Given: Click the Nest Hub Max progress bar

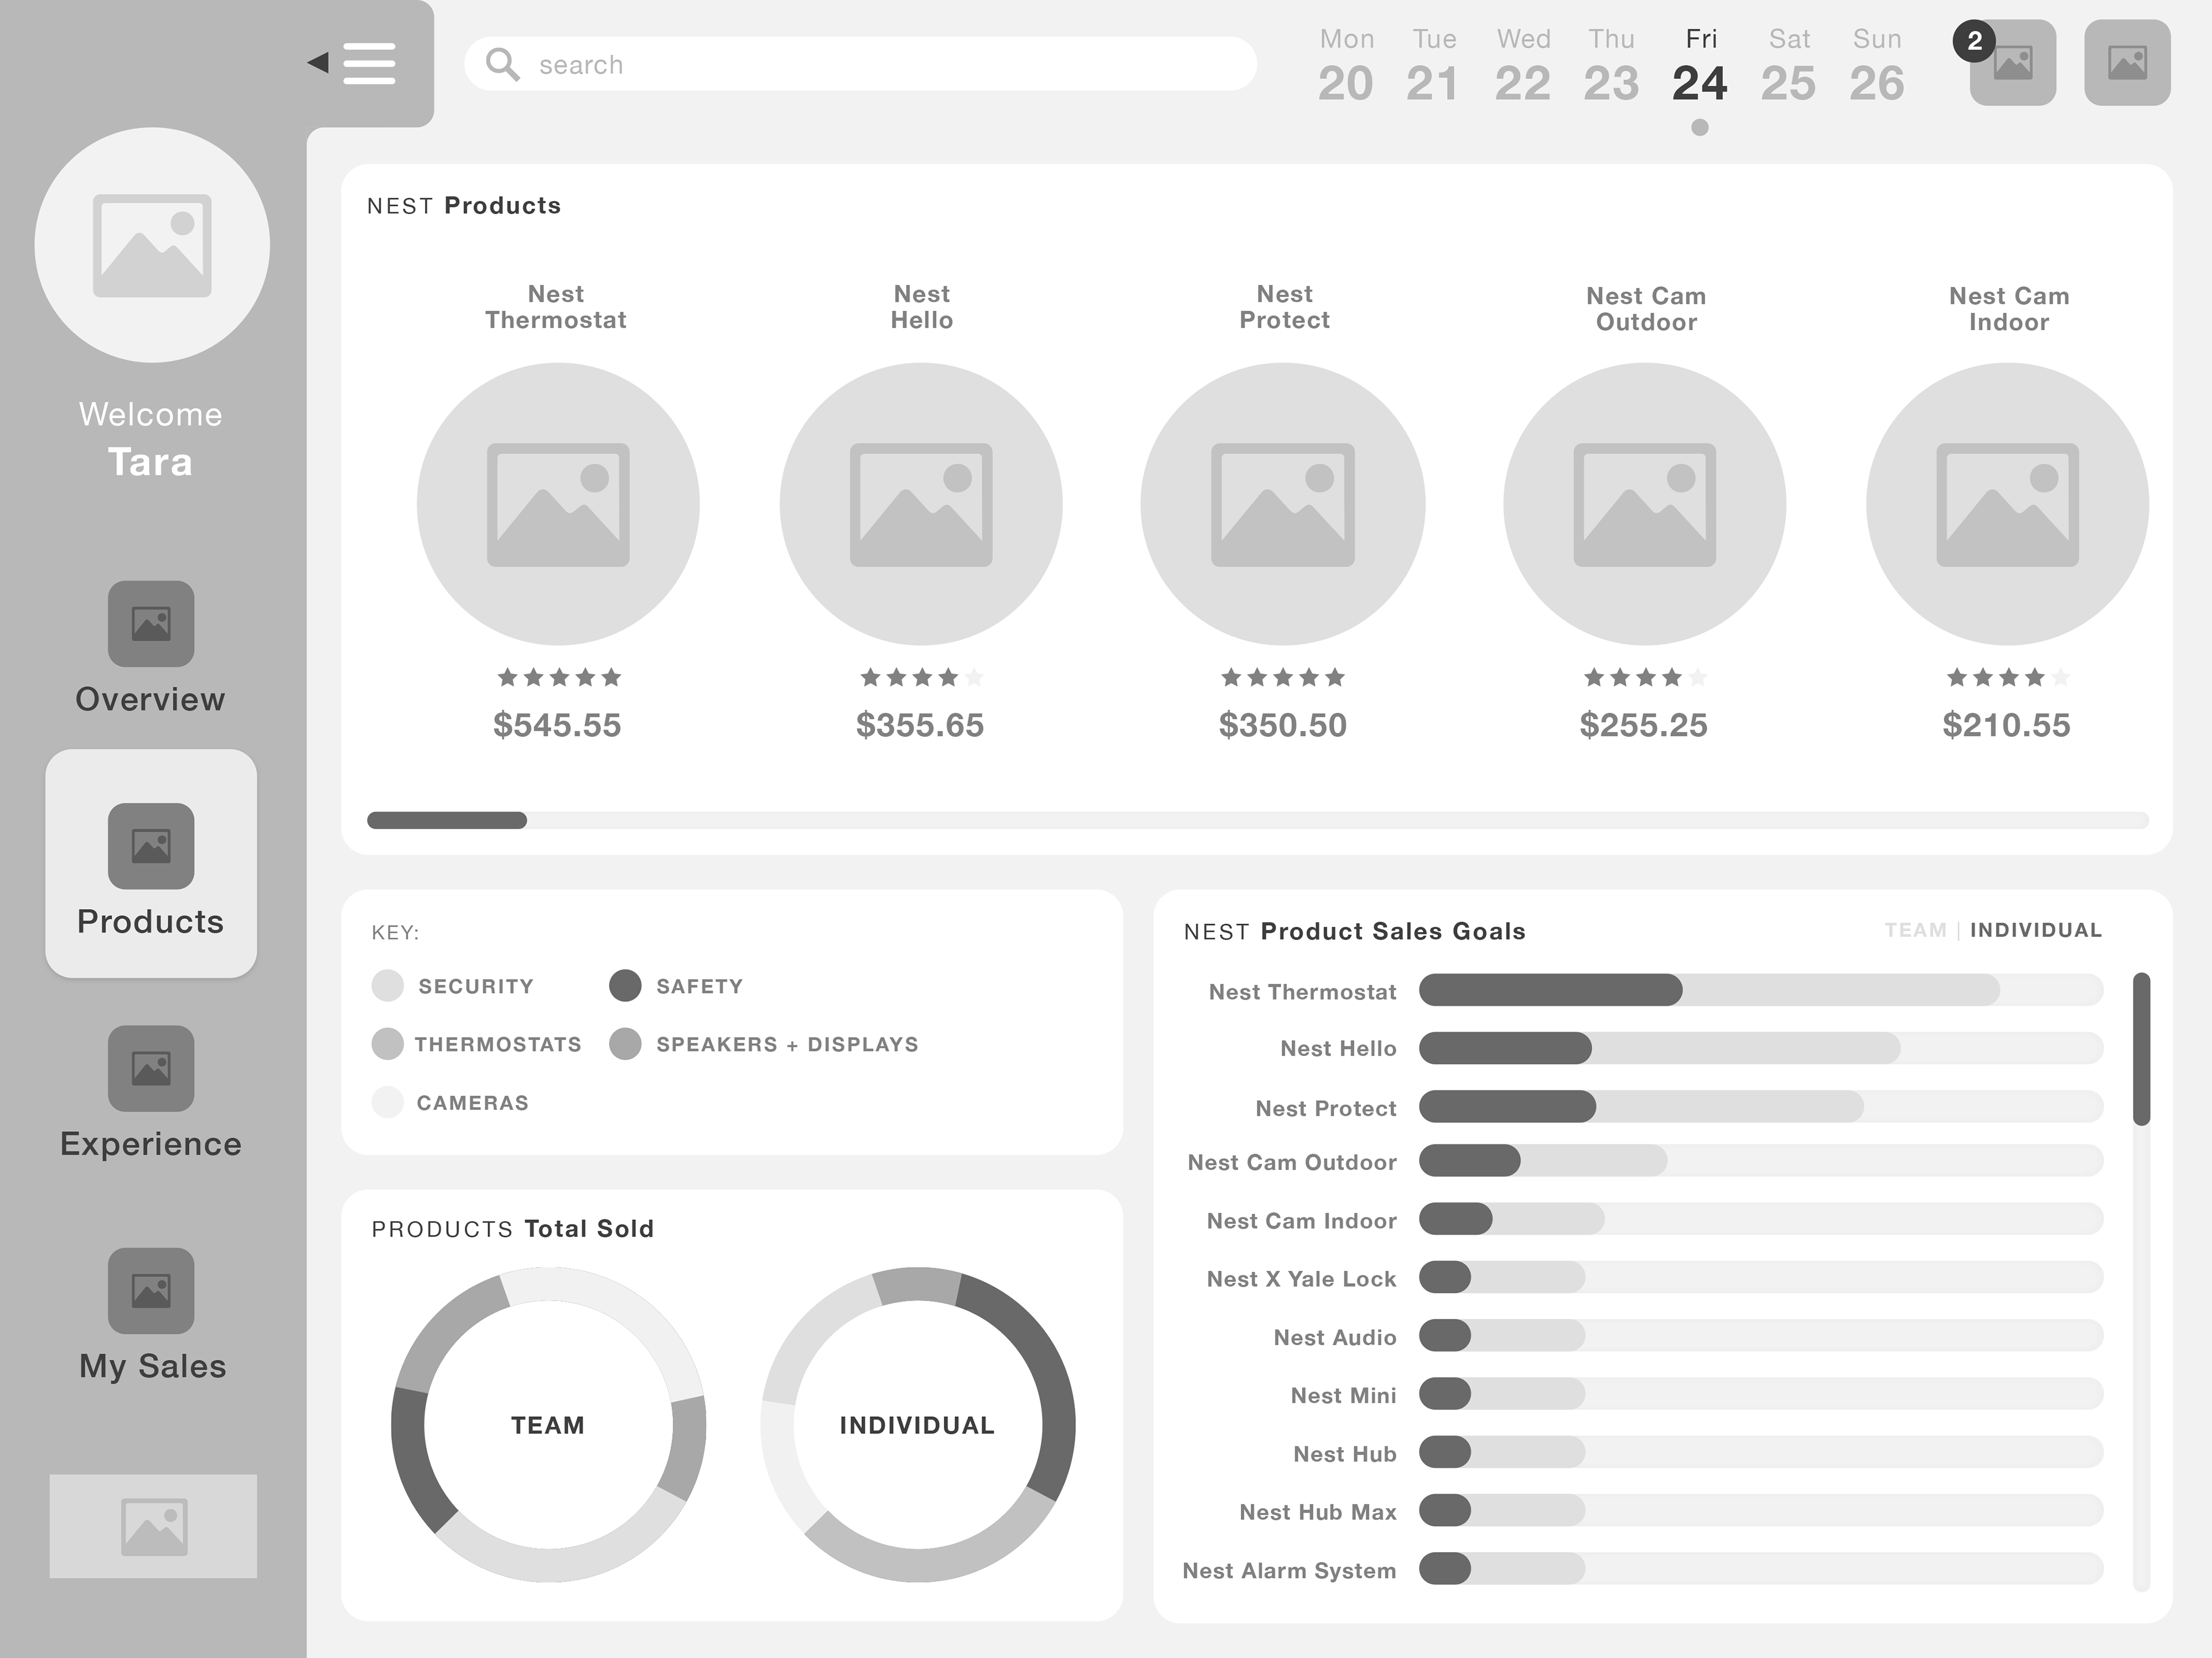Looking at the screenshot, I should [x=1761, y=1510].
